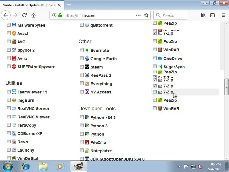Click the muted volume tray icon
The height and width of the screenshot is (172, 229).
click(200, 167)
